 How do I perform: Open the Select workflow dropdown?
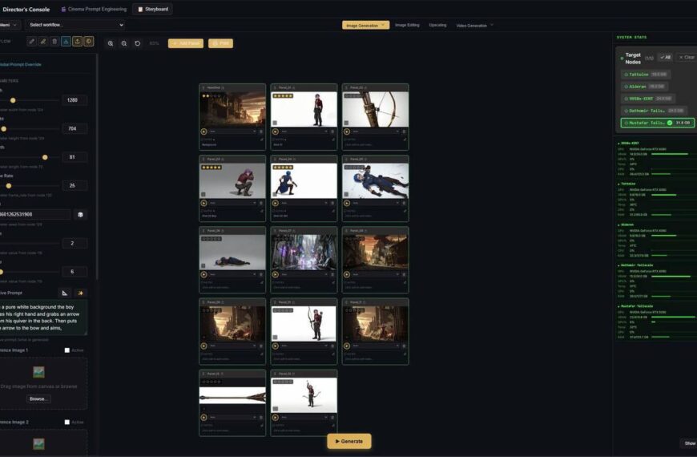[76, 25]
